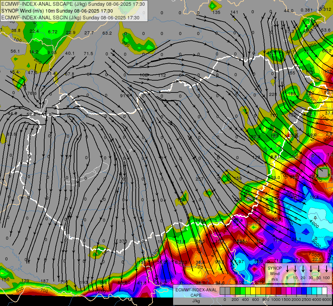Click the 2500 tick value on CAPE scale
Image resolution: width=333 pixels, height=306 pixels.
[306, 300]
